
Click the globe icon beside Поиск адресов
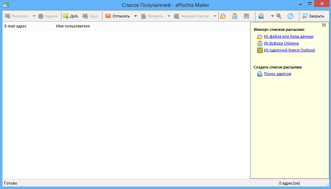260,74
